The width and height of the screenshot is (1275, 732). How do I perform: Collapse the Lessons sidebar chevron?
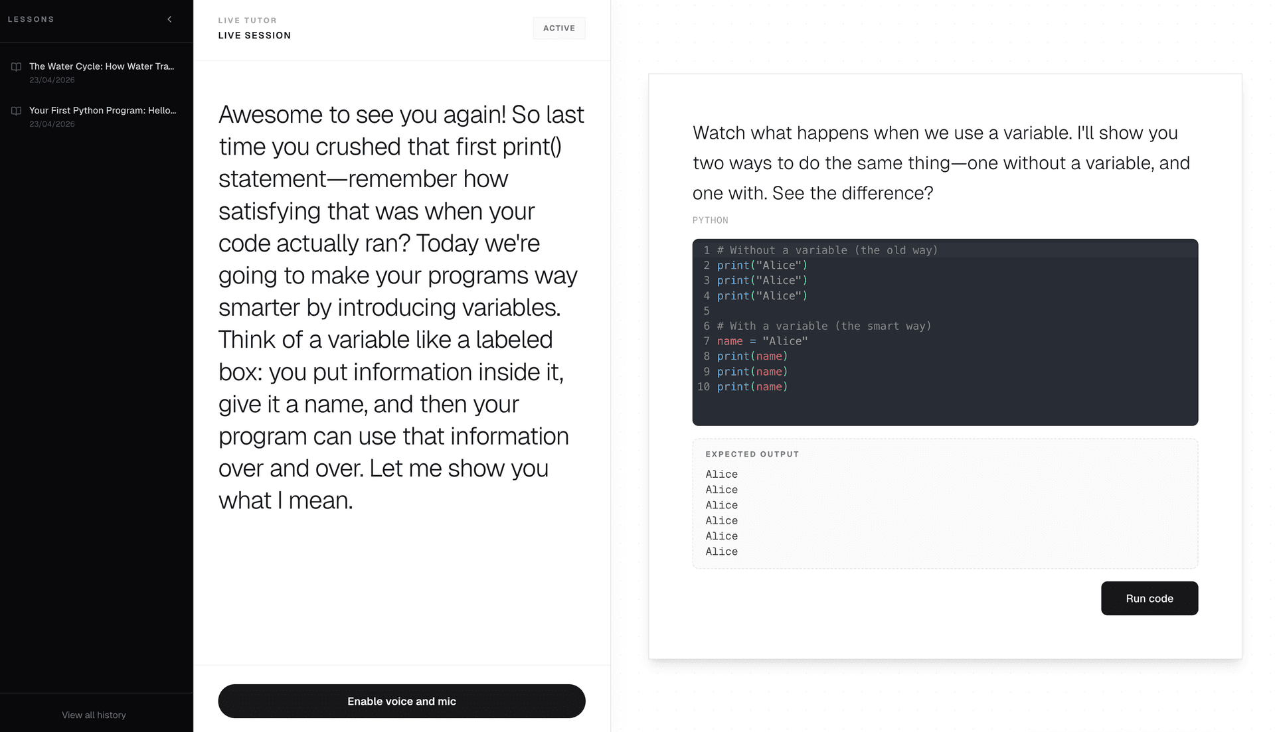[169, 19]
